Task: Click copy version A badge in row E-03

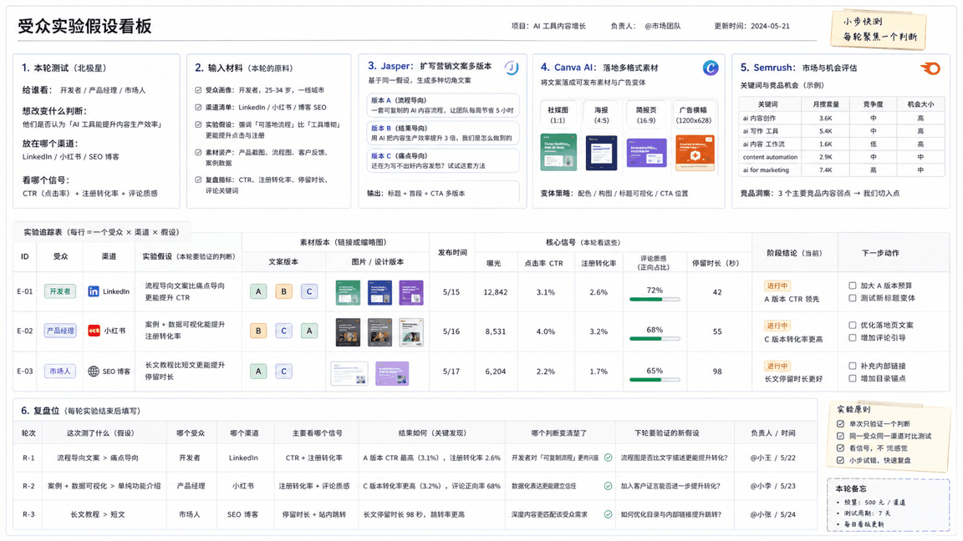Action: click(258, 371)
